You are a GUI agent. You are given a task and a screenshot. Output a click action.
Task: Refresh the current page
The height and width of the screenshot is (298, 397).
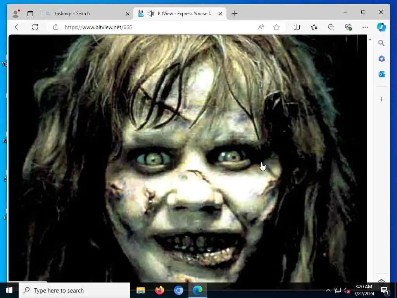35,27
